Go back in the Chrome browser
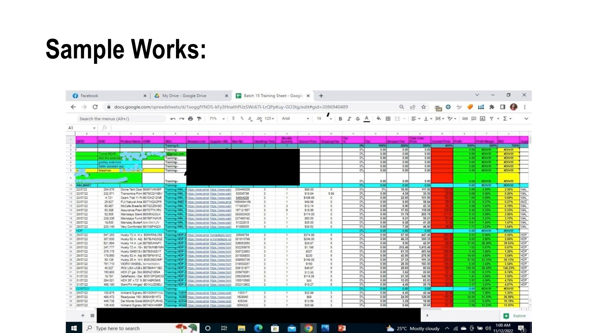The height and width of the screenshot is (333, 593). point(73,107)
